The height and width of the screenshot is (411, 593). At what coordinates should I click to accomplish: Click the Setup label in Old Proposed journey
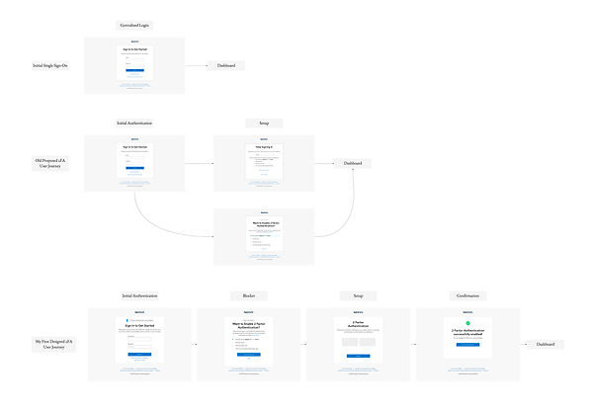[x=264, y=123]
